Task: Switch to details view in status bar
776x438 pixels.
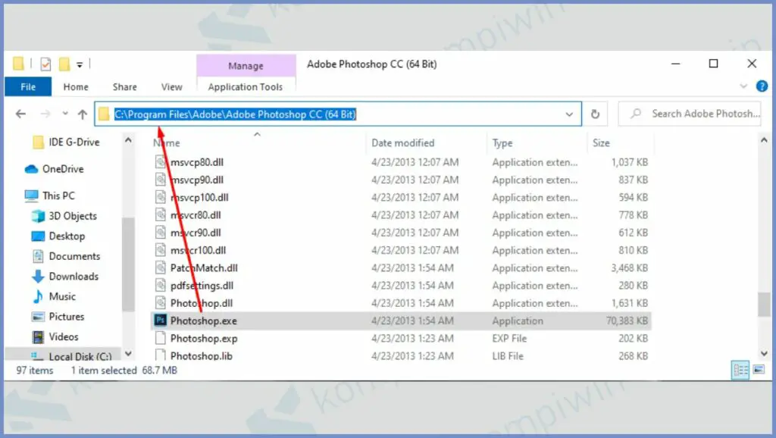Action: coord(740,371)
